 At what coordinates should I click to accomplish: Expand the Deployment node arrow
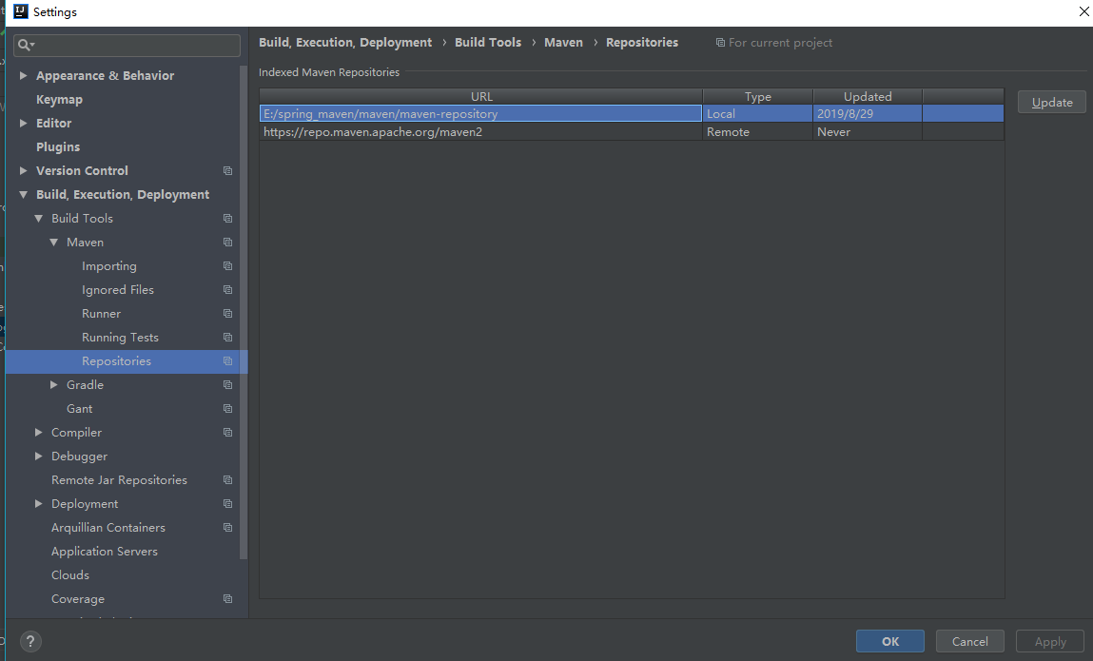[x=38, y=503]
